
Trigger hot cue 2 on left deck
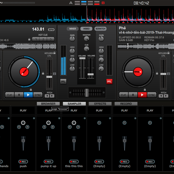[x=43, y=39]
